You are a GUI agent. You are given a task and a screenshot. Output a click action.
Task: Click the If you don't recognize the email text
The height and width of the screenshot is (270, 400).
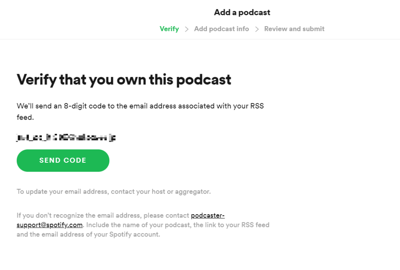(x=103, y=215)
